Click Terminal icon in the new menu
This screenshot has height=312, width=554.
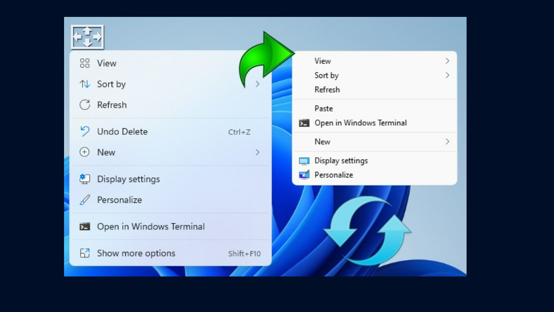(x=85, y=226)
